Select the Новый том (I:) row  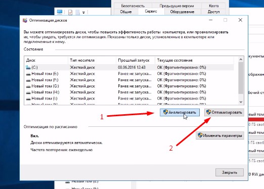coord(129,99)
